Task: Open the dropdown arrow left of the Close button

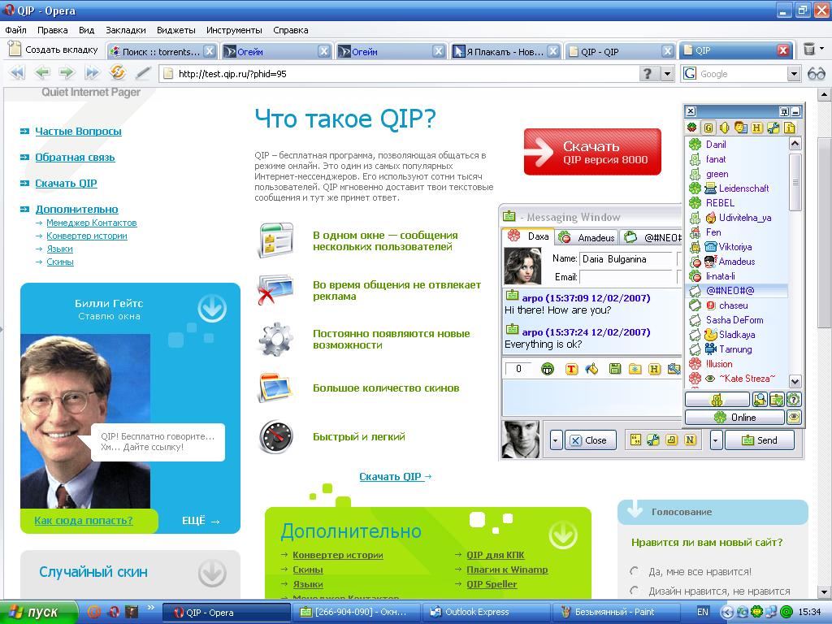Action: click(x=556, y=440)
